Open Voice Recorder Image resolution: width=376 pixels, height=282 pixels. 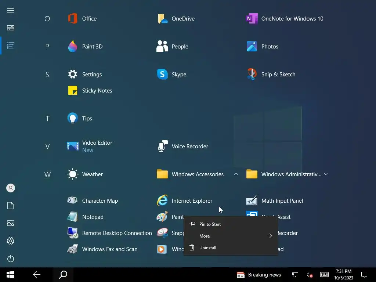point(182,146)
